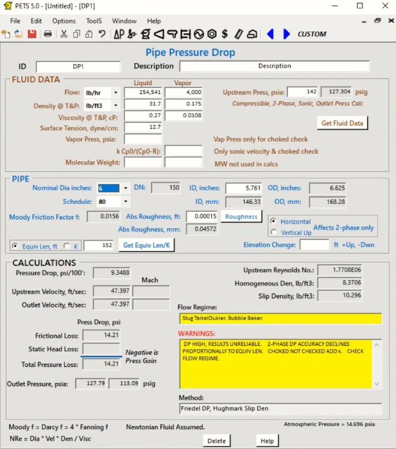Click the Print icon in toolbar
The width and height of the screenshot is (396, 449).
[48, 34]
